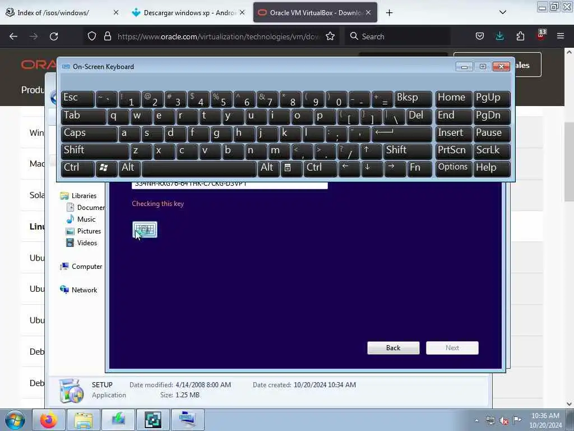Select Videos library in Explorer
This screenshot has height=431, width=574.
[x=87, y=242]
